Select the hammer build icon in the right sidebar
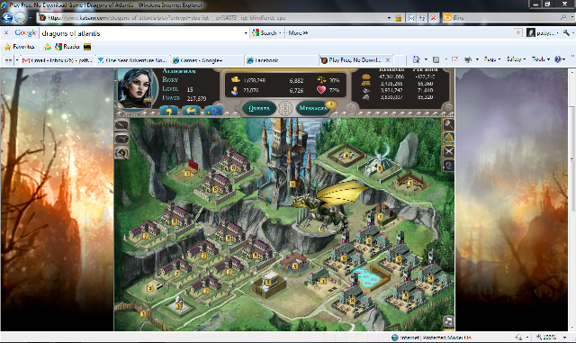Viewport: 576px width, 343px height. (448, 124)
